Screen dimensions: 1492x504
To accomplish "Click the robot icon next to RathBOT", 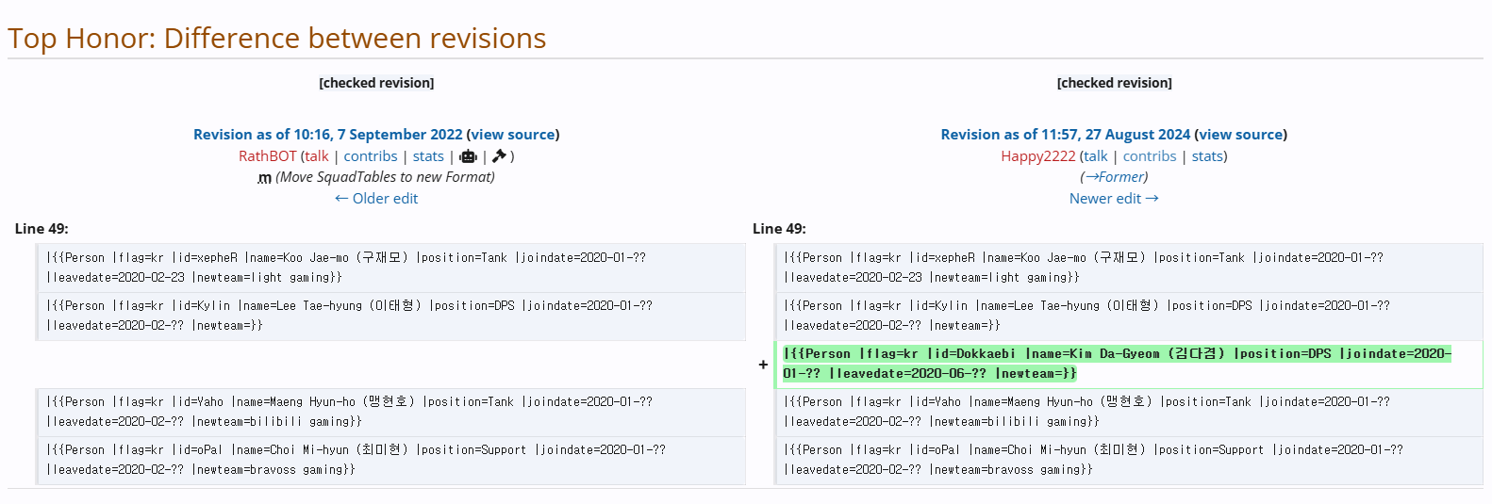I will (x=469, y=156).
